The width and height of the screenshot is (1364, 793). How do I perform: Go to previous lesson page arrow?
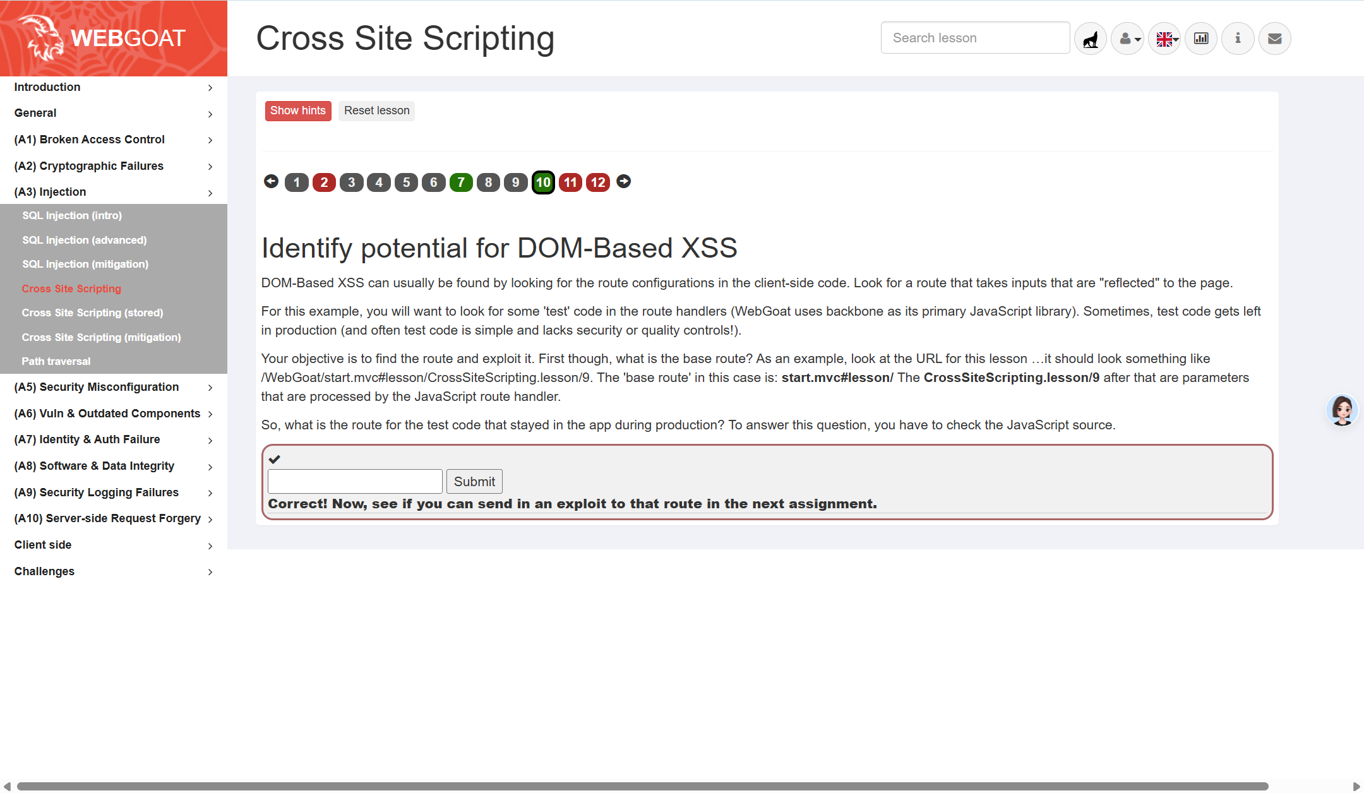[x=271, y=182]
